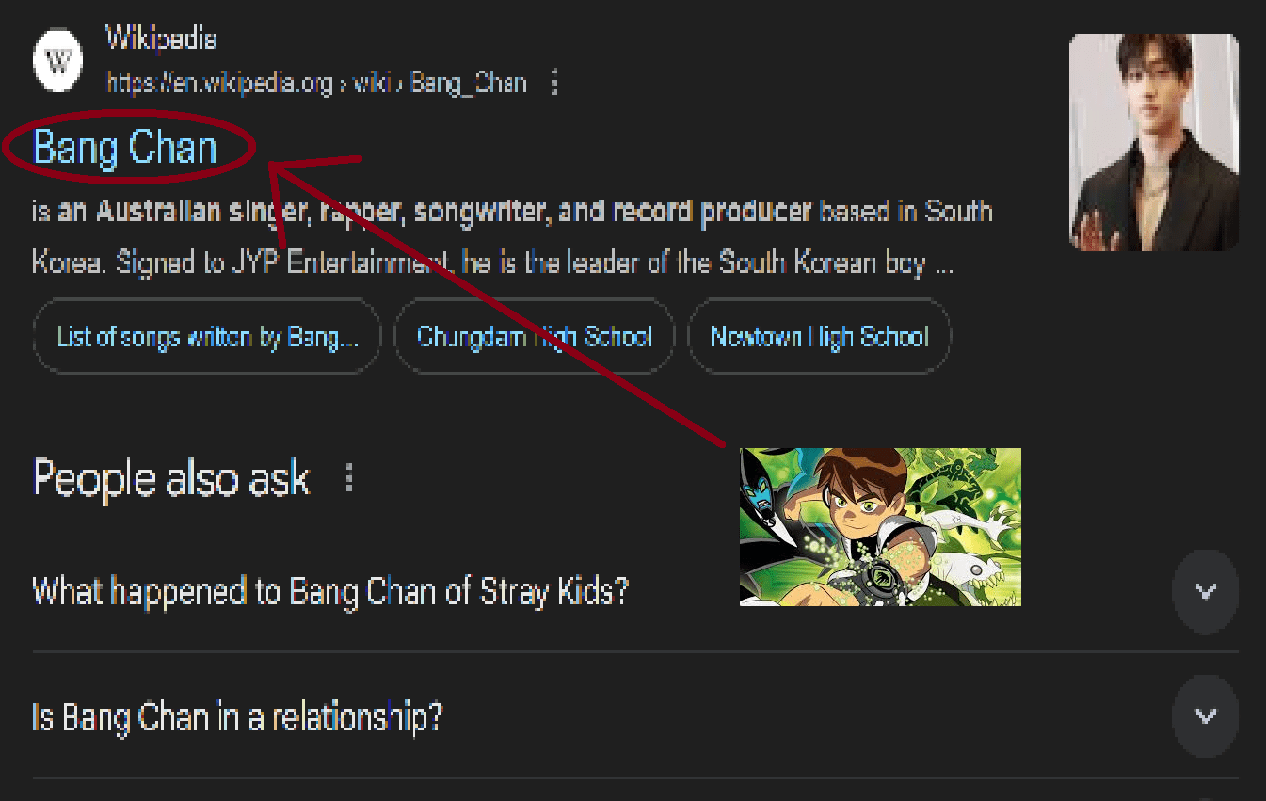Click the Bang_Chan segment of the URL breadcrumb
Viewport: 1266px width, 801px height.
pyautogui.click(x=468, y=83)
